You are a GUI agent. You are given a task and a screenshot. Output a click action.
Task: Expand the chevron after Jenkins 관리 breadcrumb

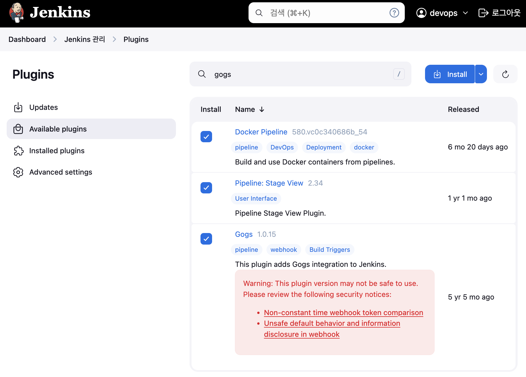[114, 39]
